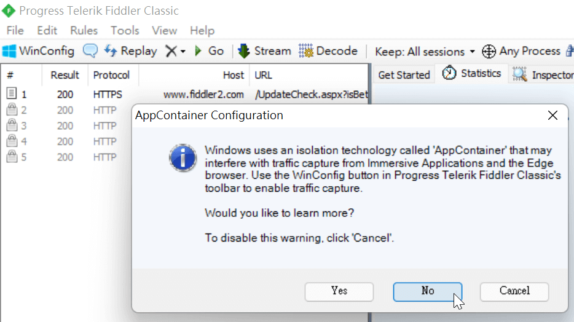The height and width of the screenshot is (322, 574).
Task: Select session 2 lock icon
Action: pyautogui.click(x=12, y=109)
